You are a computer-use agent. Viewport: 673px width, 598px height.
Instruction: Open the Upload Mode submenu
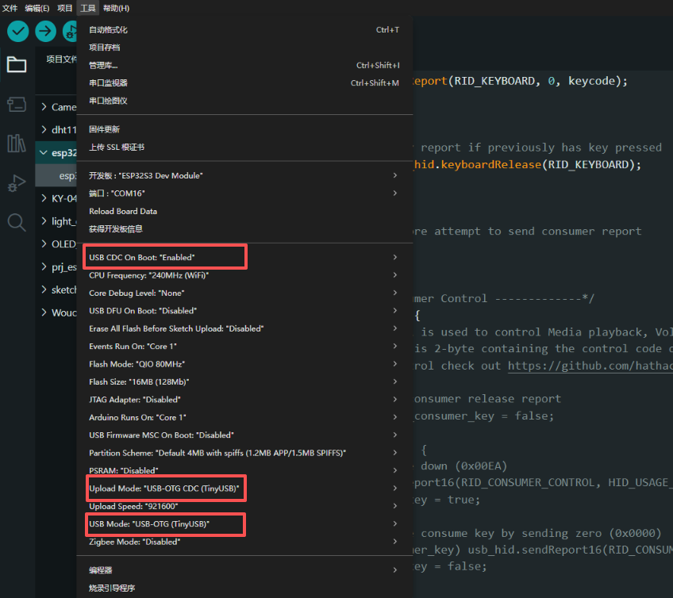[x=165, y=488]
